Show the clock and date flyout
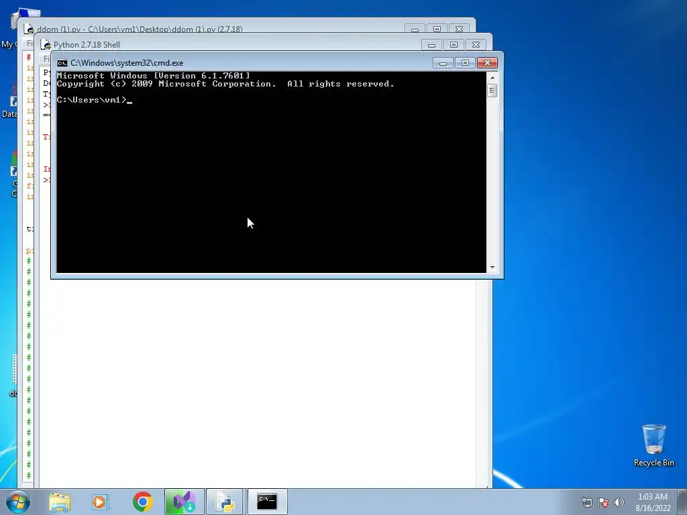The image size is (687, 515). (x=653, y=502)
